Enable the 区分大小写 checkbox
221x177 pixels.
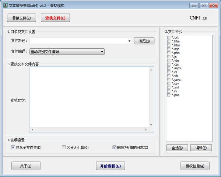(x=64, y=147)
